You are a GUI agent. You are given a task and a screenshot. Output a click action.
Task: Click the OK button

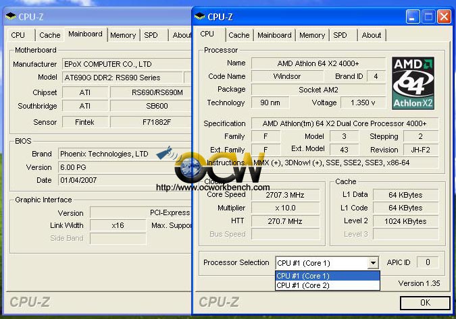point(425,303)
